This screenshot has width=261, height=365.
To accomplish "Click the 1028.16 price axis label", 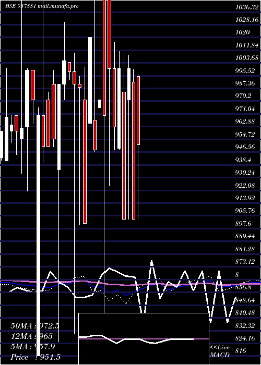I will [247, 20].
